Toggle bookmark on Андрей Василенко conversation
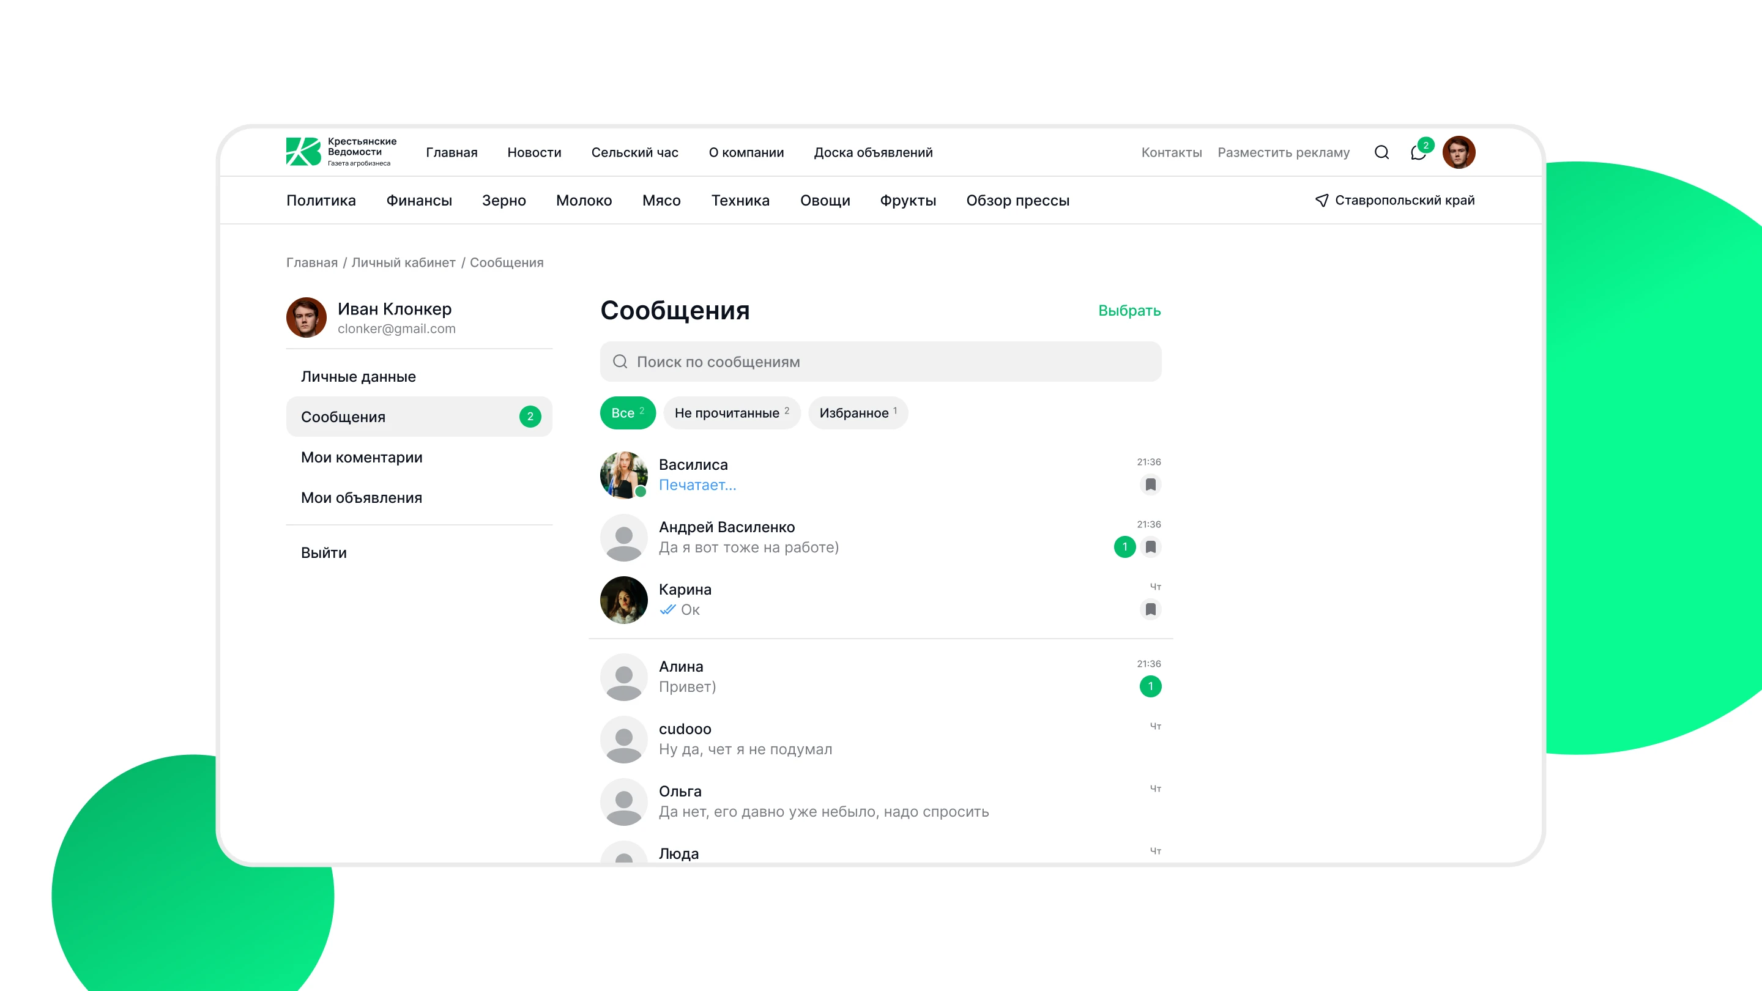The image size is (1762, 991). pos(1150,547)
